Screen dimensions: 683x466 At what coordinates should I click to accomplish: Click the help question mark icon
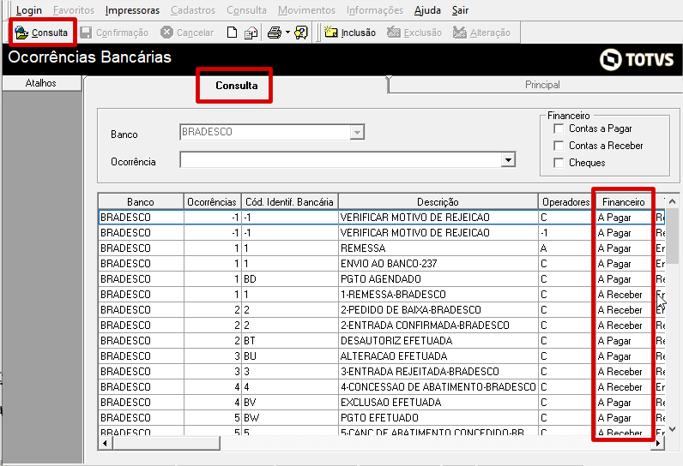(301, 33)
